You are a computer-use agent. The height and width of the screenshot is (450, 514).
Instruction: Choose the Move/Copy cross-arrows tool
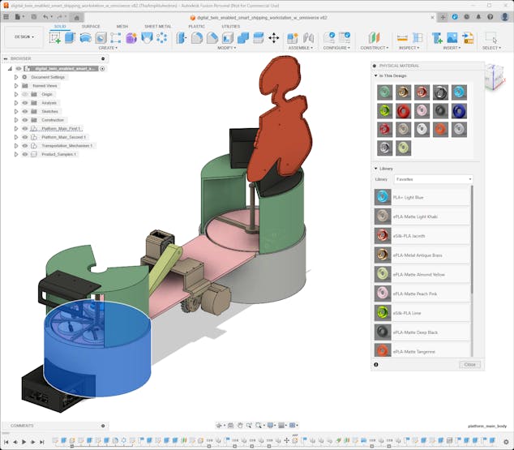click(274, 38)
